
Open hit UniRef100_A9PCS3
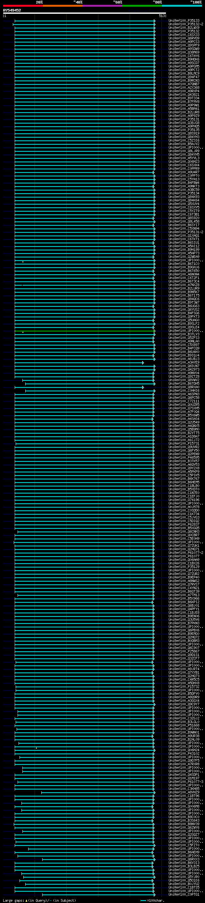(x=184, y=42)
